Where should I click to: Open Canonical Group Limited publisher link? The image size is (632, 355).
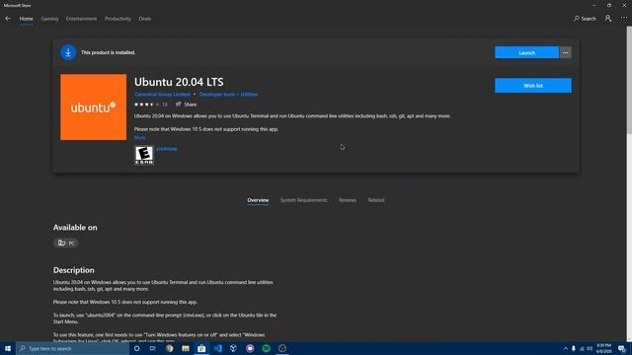tap(162, 95)
